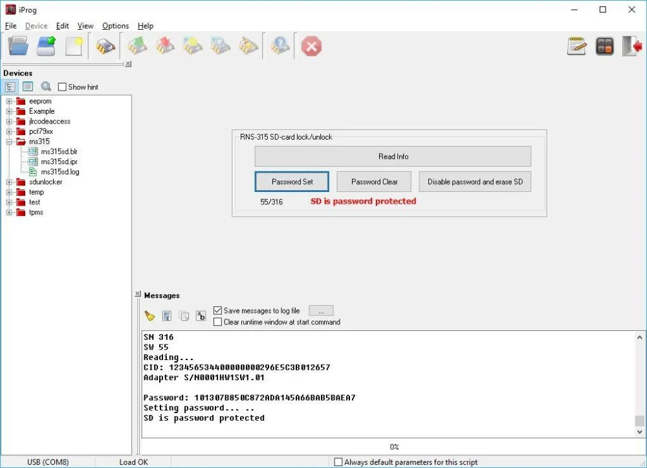Expand the jlrcodeaccess folder node
The width and height of the screenshot is (647, 468).
[x=9, y=122]
